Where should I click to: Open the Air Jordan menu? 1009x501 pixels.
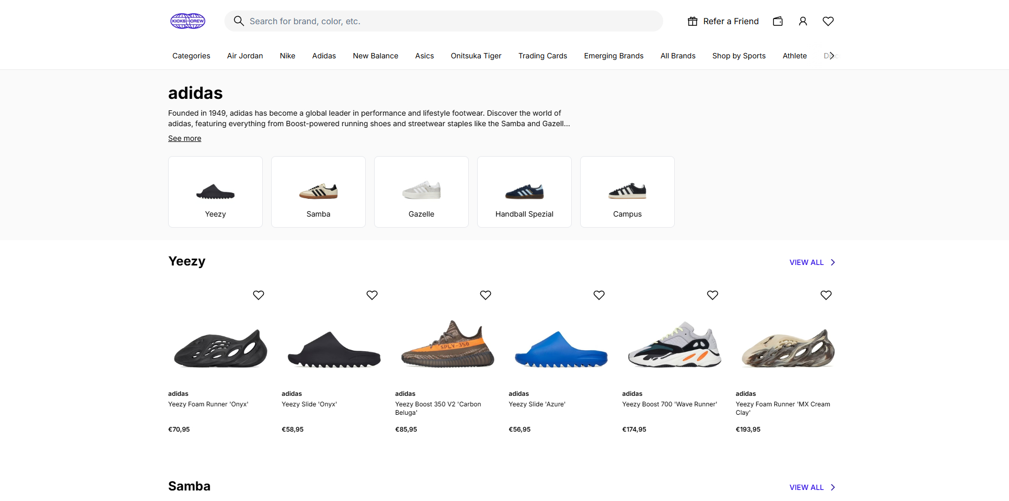245,56
